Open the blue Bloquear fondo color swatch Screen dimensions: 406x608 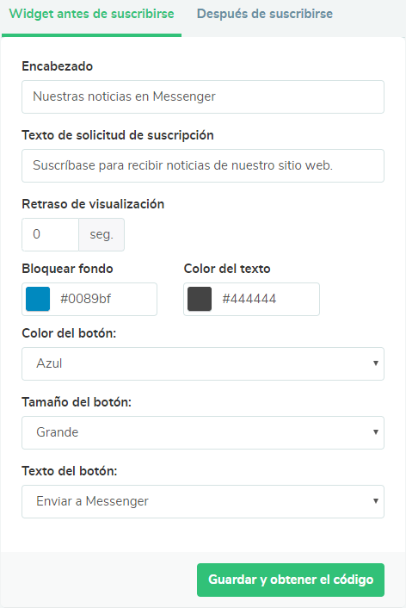pyautogui.click(x=38, y=299)
